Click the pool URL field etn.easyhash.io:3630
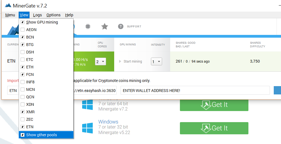The width and height of the screenshot is (281, 144). pos(95,90)
